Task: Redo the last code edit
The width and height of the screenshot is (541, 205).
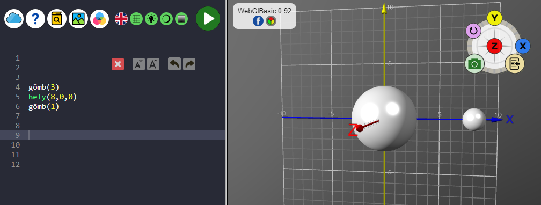Action: pos(189,64)
